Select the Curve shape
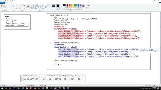This screenshot has height=90, width=161. click(x=33, y=5)
